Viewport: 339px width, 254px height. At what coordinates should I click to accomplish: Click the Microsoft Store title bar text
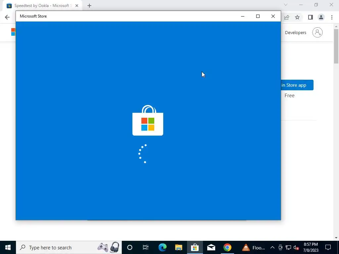(33, 16)
